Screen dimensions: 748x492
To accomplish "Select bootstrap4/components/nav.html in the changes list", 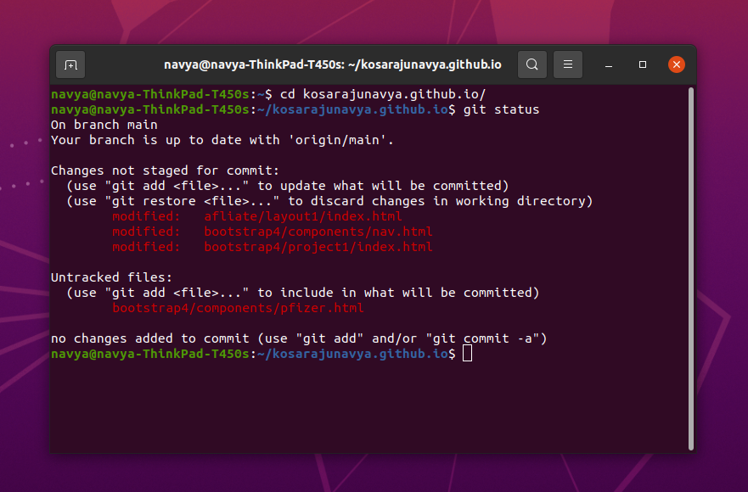I will tap(318, 231).
